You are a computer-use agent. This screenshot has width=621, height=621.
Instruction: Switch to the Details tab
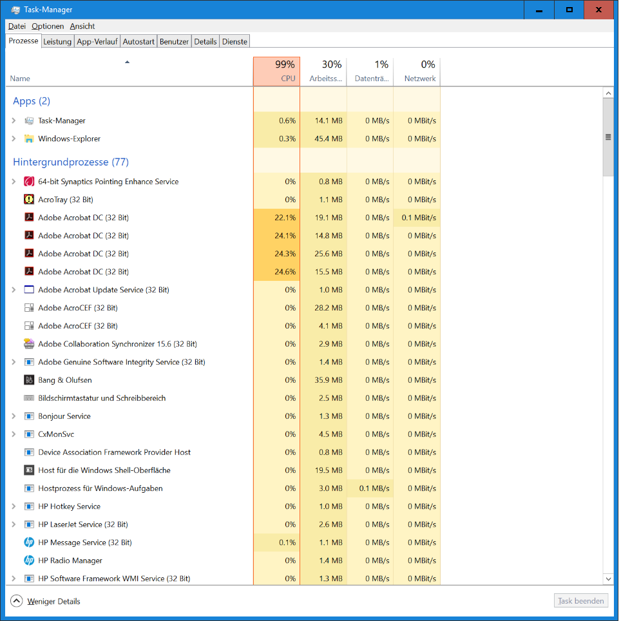coord(205,42)
